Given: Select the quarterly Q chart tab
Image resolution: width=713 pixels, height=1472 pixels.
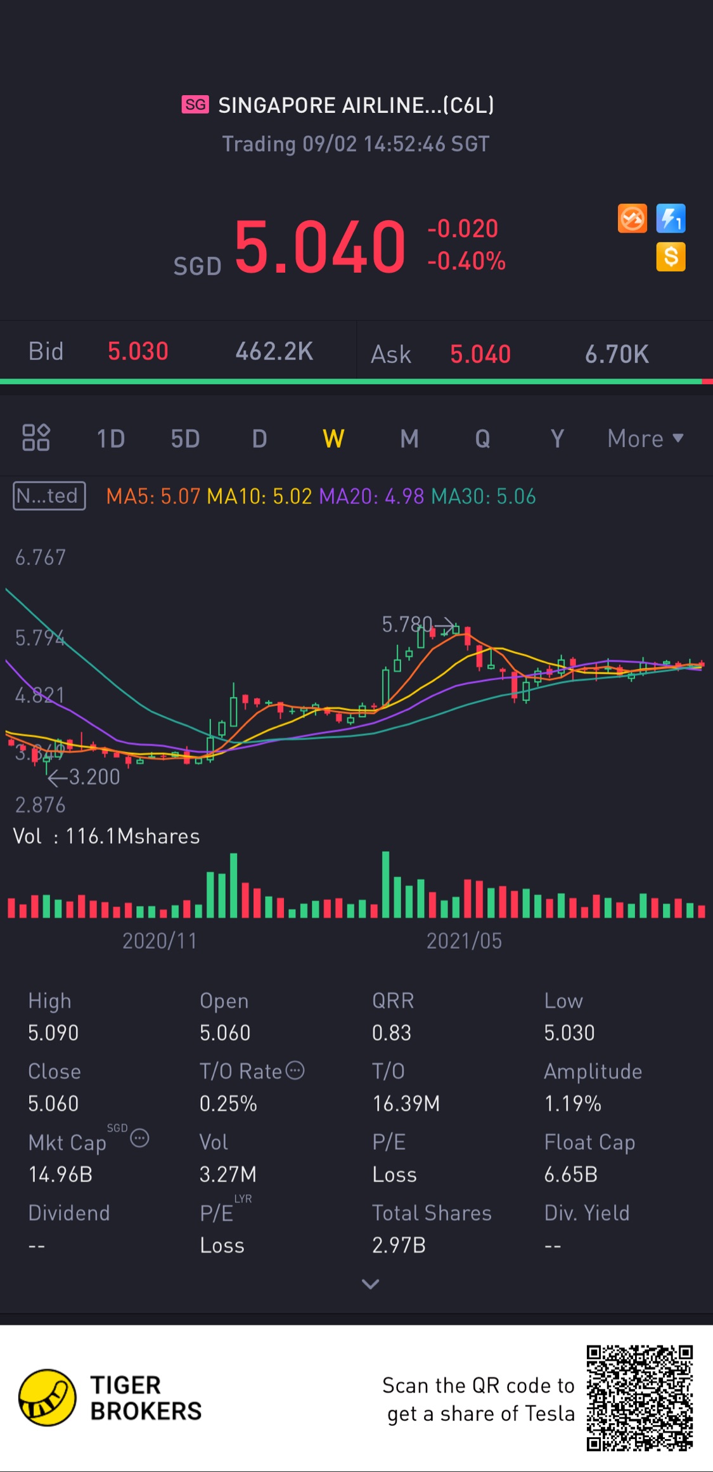Looking at the screenshot, I should tap(483, 438).
